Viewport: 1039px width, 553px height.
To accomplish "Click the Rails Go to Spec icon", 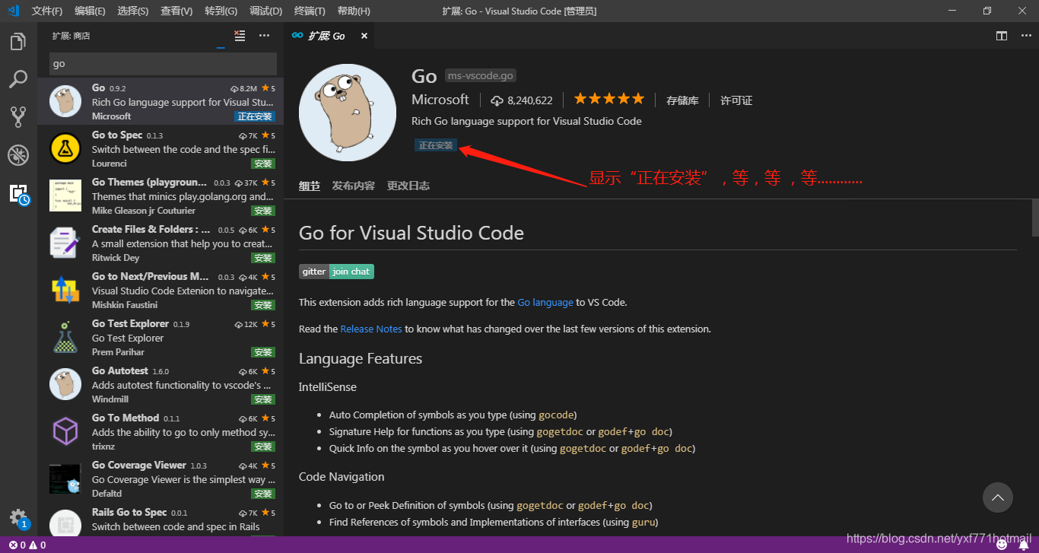I will point(65,524).
